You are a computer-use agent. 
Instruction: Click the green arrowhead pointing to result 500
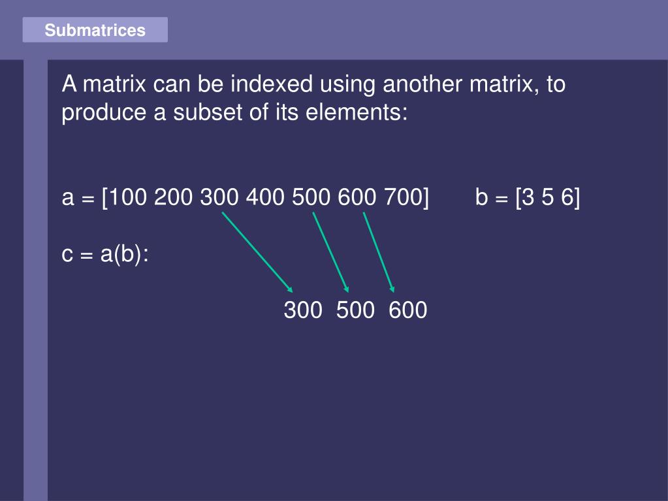coord(346,289)
